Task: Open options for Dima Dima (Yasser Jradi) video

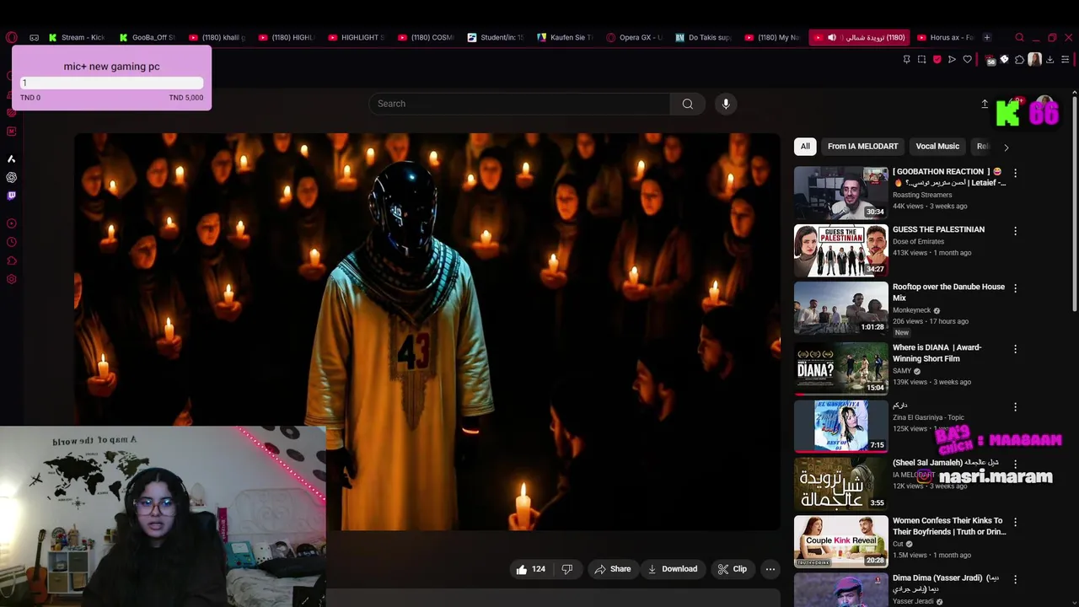Action: [x=1015, y=579]
